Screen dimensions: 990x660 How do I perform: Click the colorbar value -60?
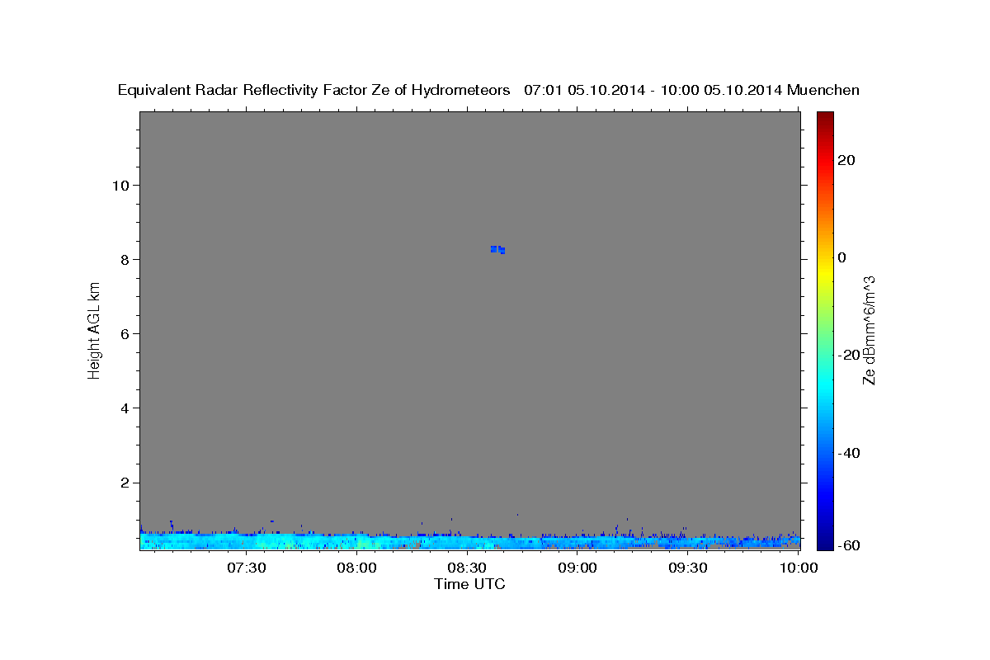pos(849,544)
